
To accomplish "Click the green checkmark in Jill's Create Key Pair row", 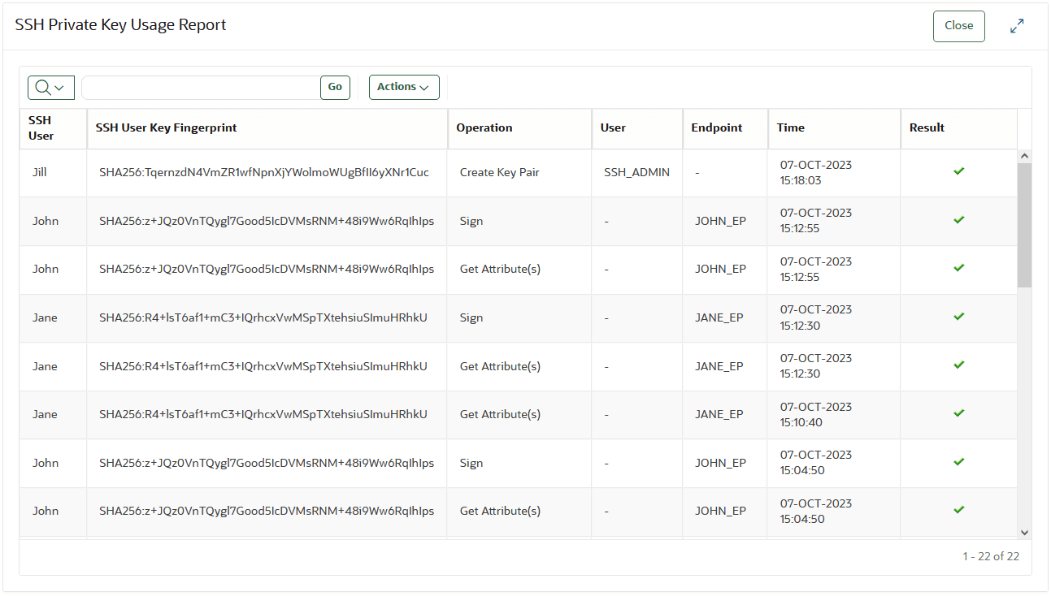I will (958, 172).
